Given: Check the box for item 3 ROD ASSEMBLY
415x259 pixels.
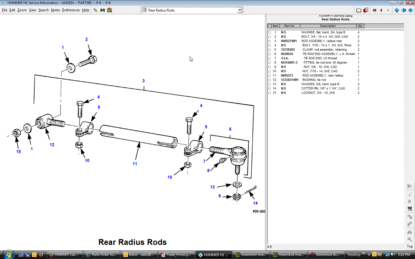Looking at the screenshot, I should [x=269, y=41].
